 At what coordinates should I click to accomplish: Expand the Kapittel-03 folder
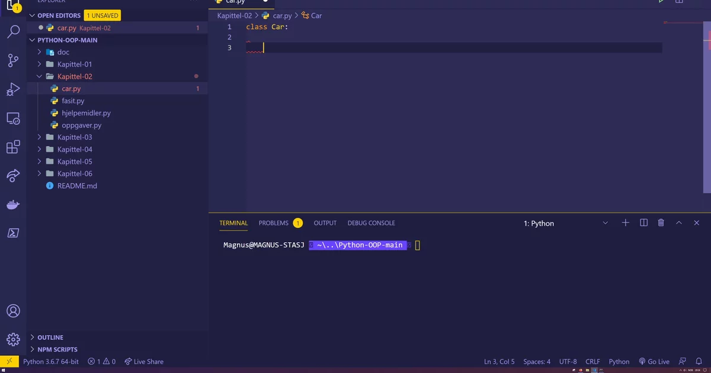(x=75, y=137)
